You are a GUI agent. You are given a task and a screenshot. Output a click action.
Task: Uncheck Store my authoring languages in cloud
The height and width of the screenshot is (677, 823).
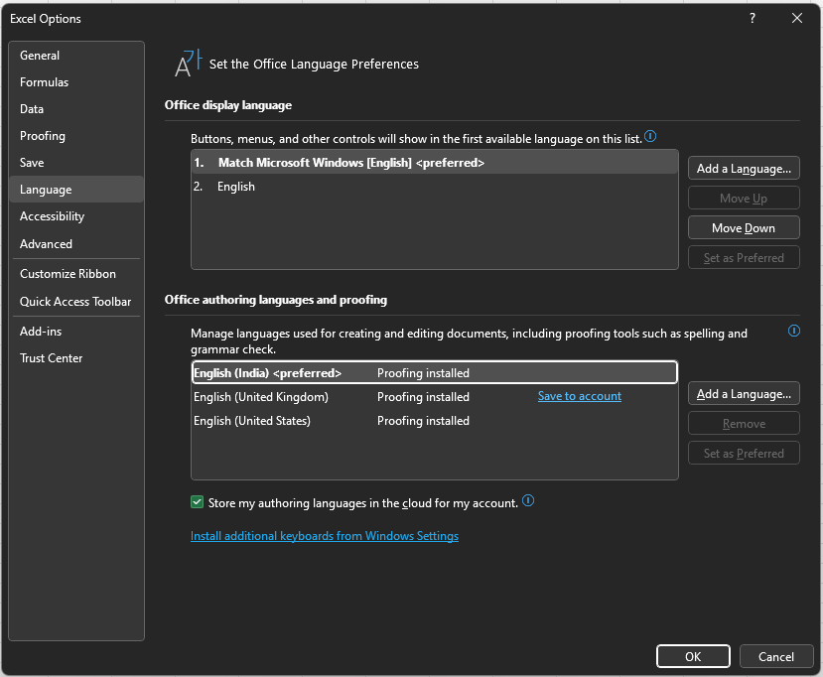[x=197, y=502]
